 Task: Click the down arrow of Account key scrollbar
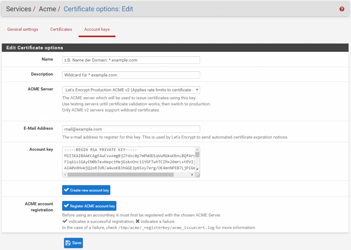click(197, 169)
